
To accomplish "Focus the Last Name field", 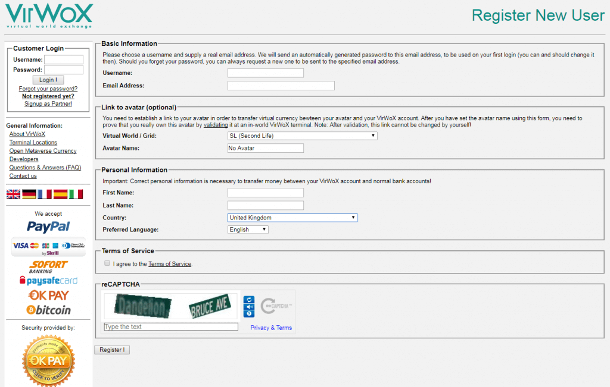I will point(266,205).
